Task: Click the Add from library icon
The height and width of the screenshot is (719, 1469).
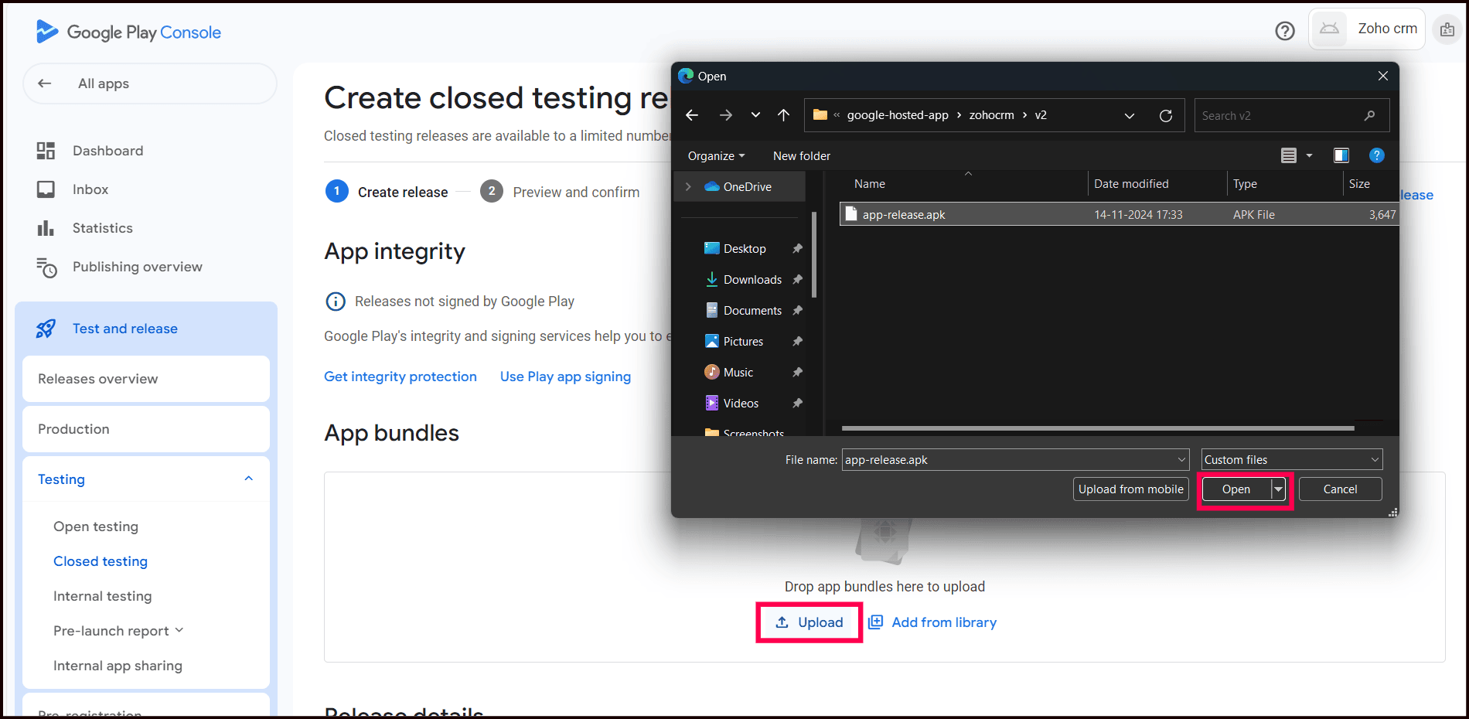Action: point(875,622)
